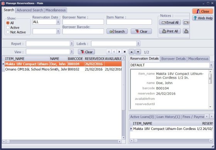216x150 pixels.
Task: Sort by AVAILABLE column header
Action: (x=113, y=59)
